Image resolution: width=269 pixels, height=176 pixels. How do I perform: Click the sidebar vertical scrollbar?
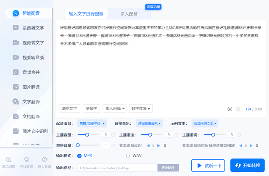click(x=53, y=76)
